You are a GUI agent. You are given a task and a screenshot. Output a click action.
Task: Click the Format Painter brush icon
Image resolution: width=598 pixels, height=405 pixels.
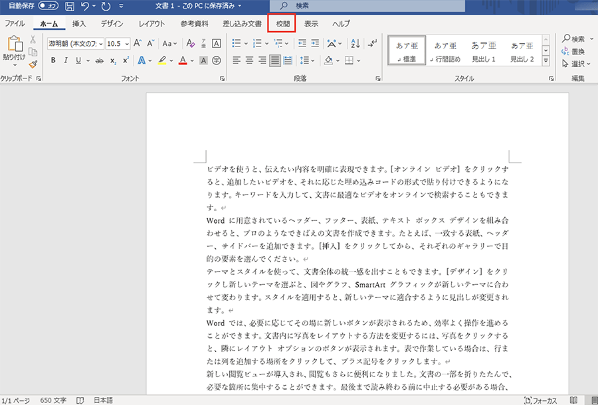(x=33, y=64)
